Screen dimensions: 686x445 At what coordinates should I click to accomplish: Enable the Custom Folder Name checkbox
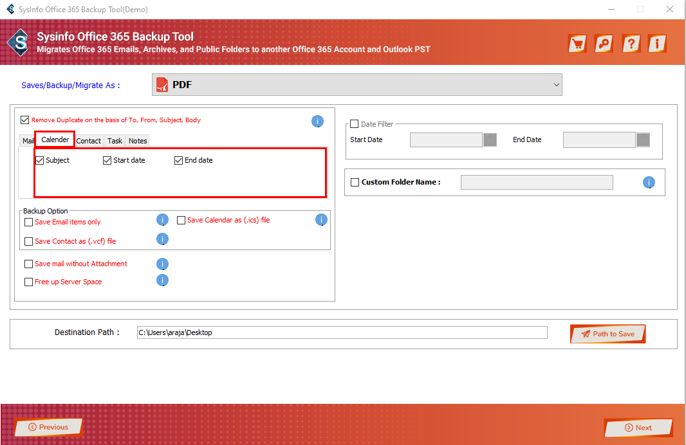355,182
